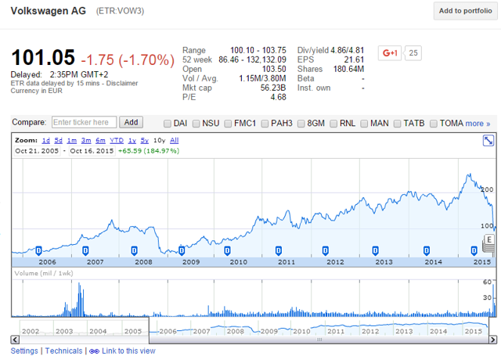
Task: Click the Google +1 button
Action: point(390,53)
